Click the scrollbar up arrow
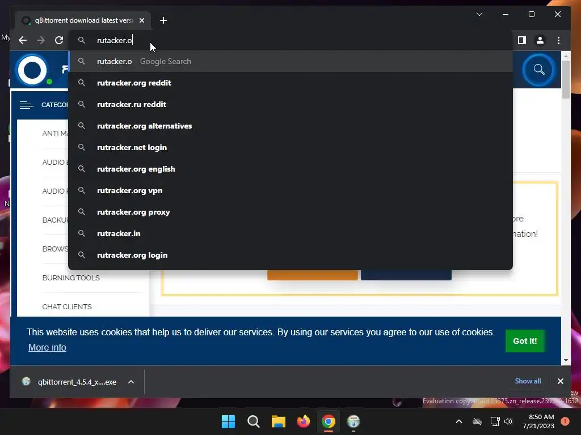The image size is (581, 435). click(x=566, y=56)
